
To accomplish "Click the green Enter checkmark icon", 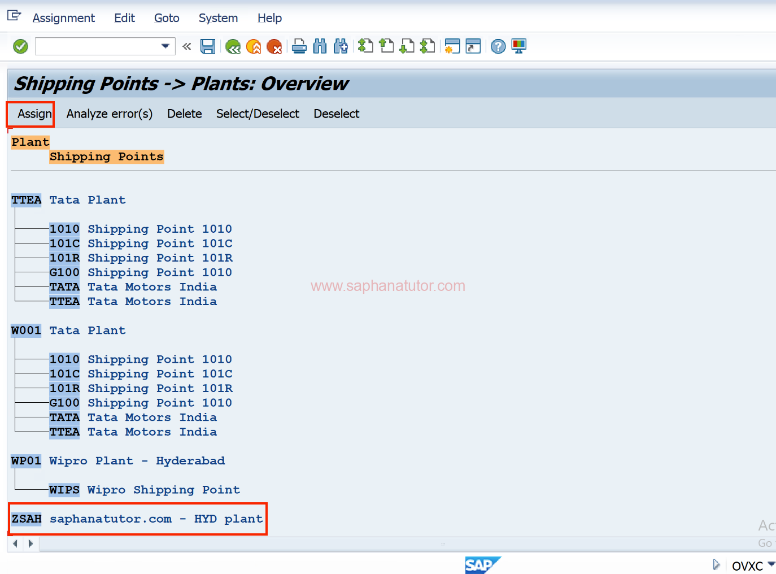I will coord(21,46).
